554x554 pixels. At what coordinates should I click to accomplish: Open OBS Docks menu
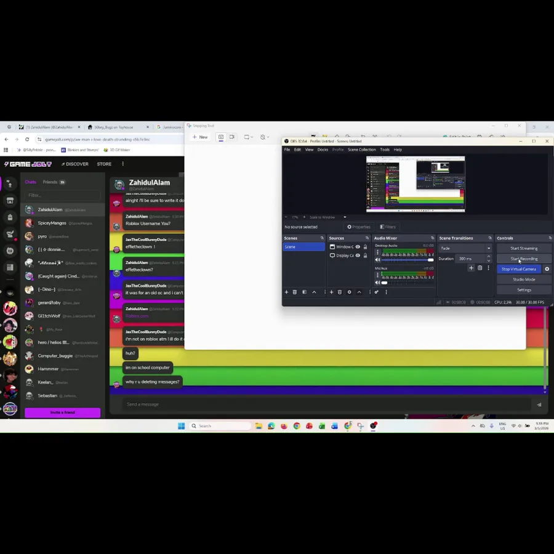(x=323, y=150)
